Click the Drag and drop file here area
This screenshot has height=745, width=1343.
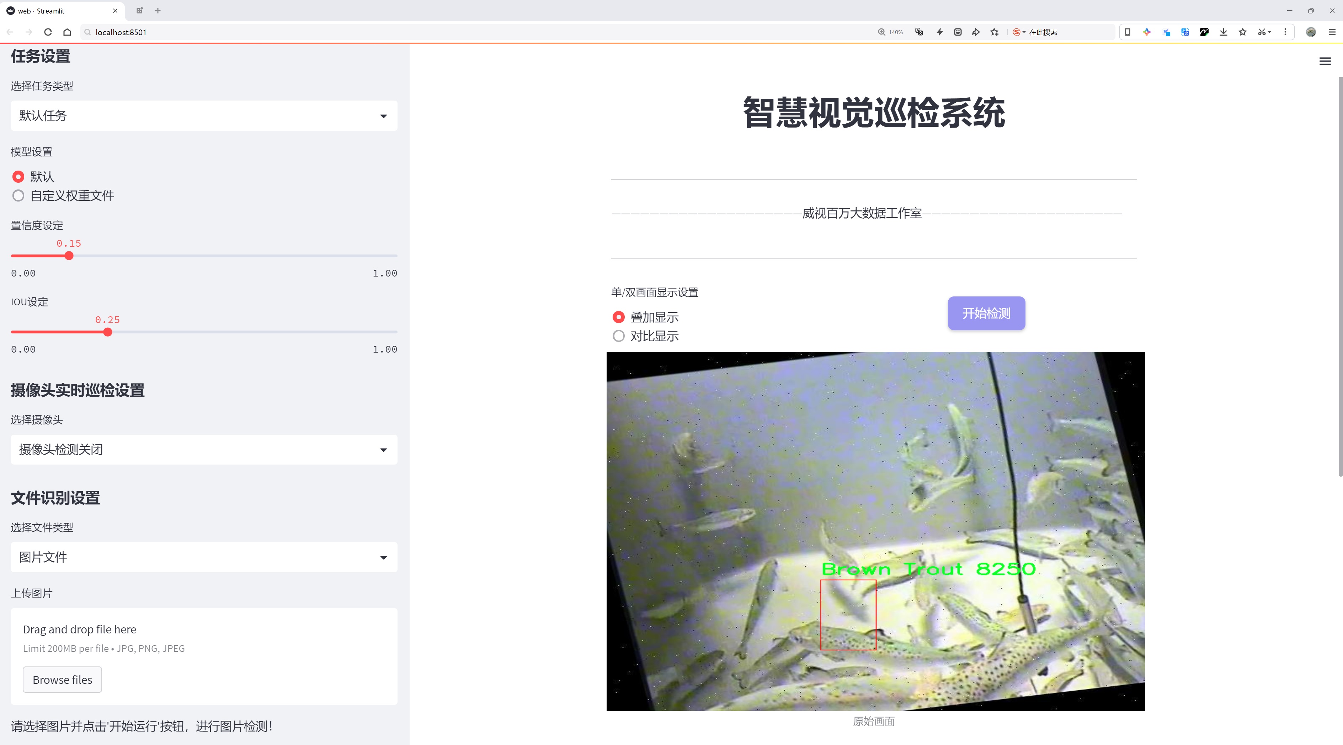[204, 656]
